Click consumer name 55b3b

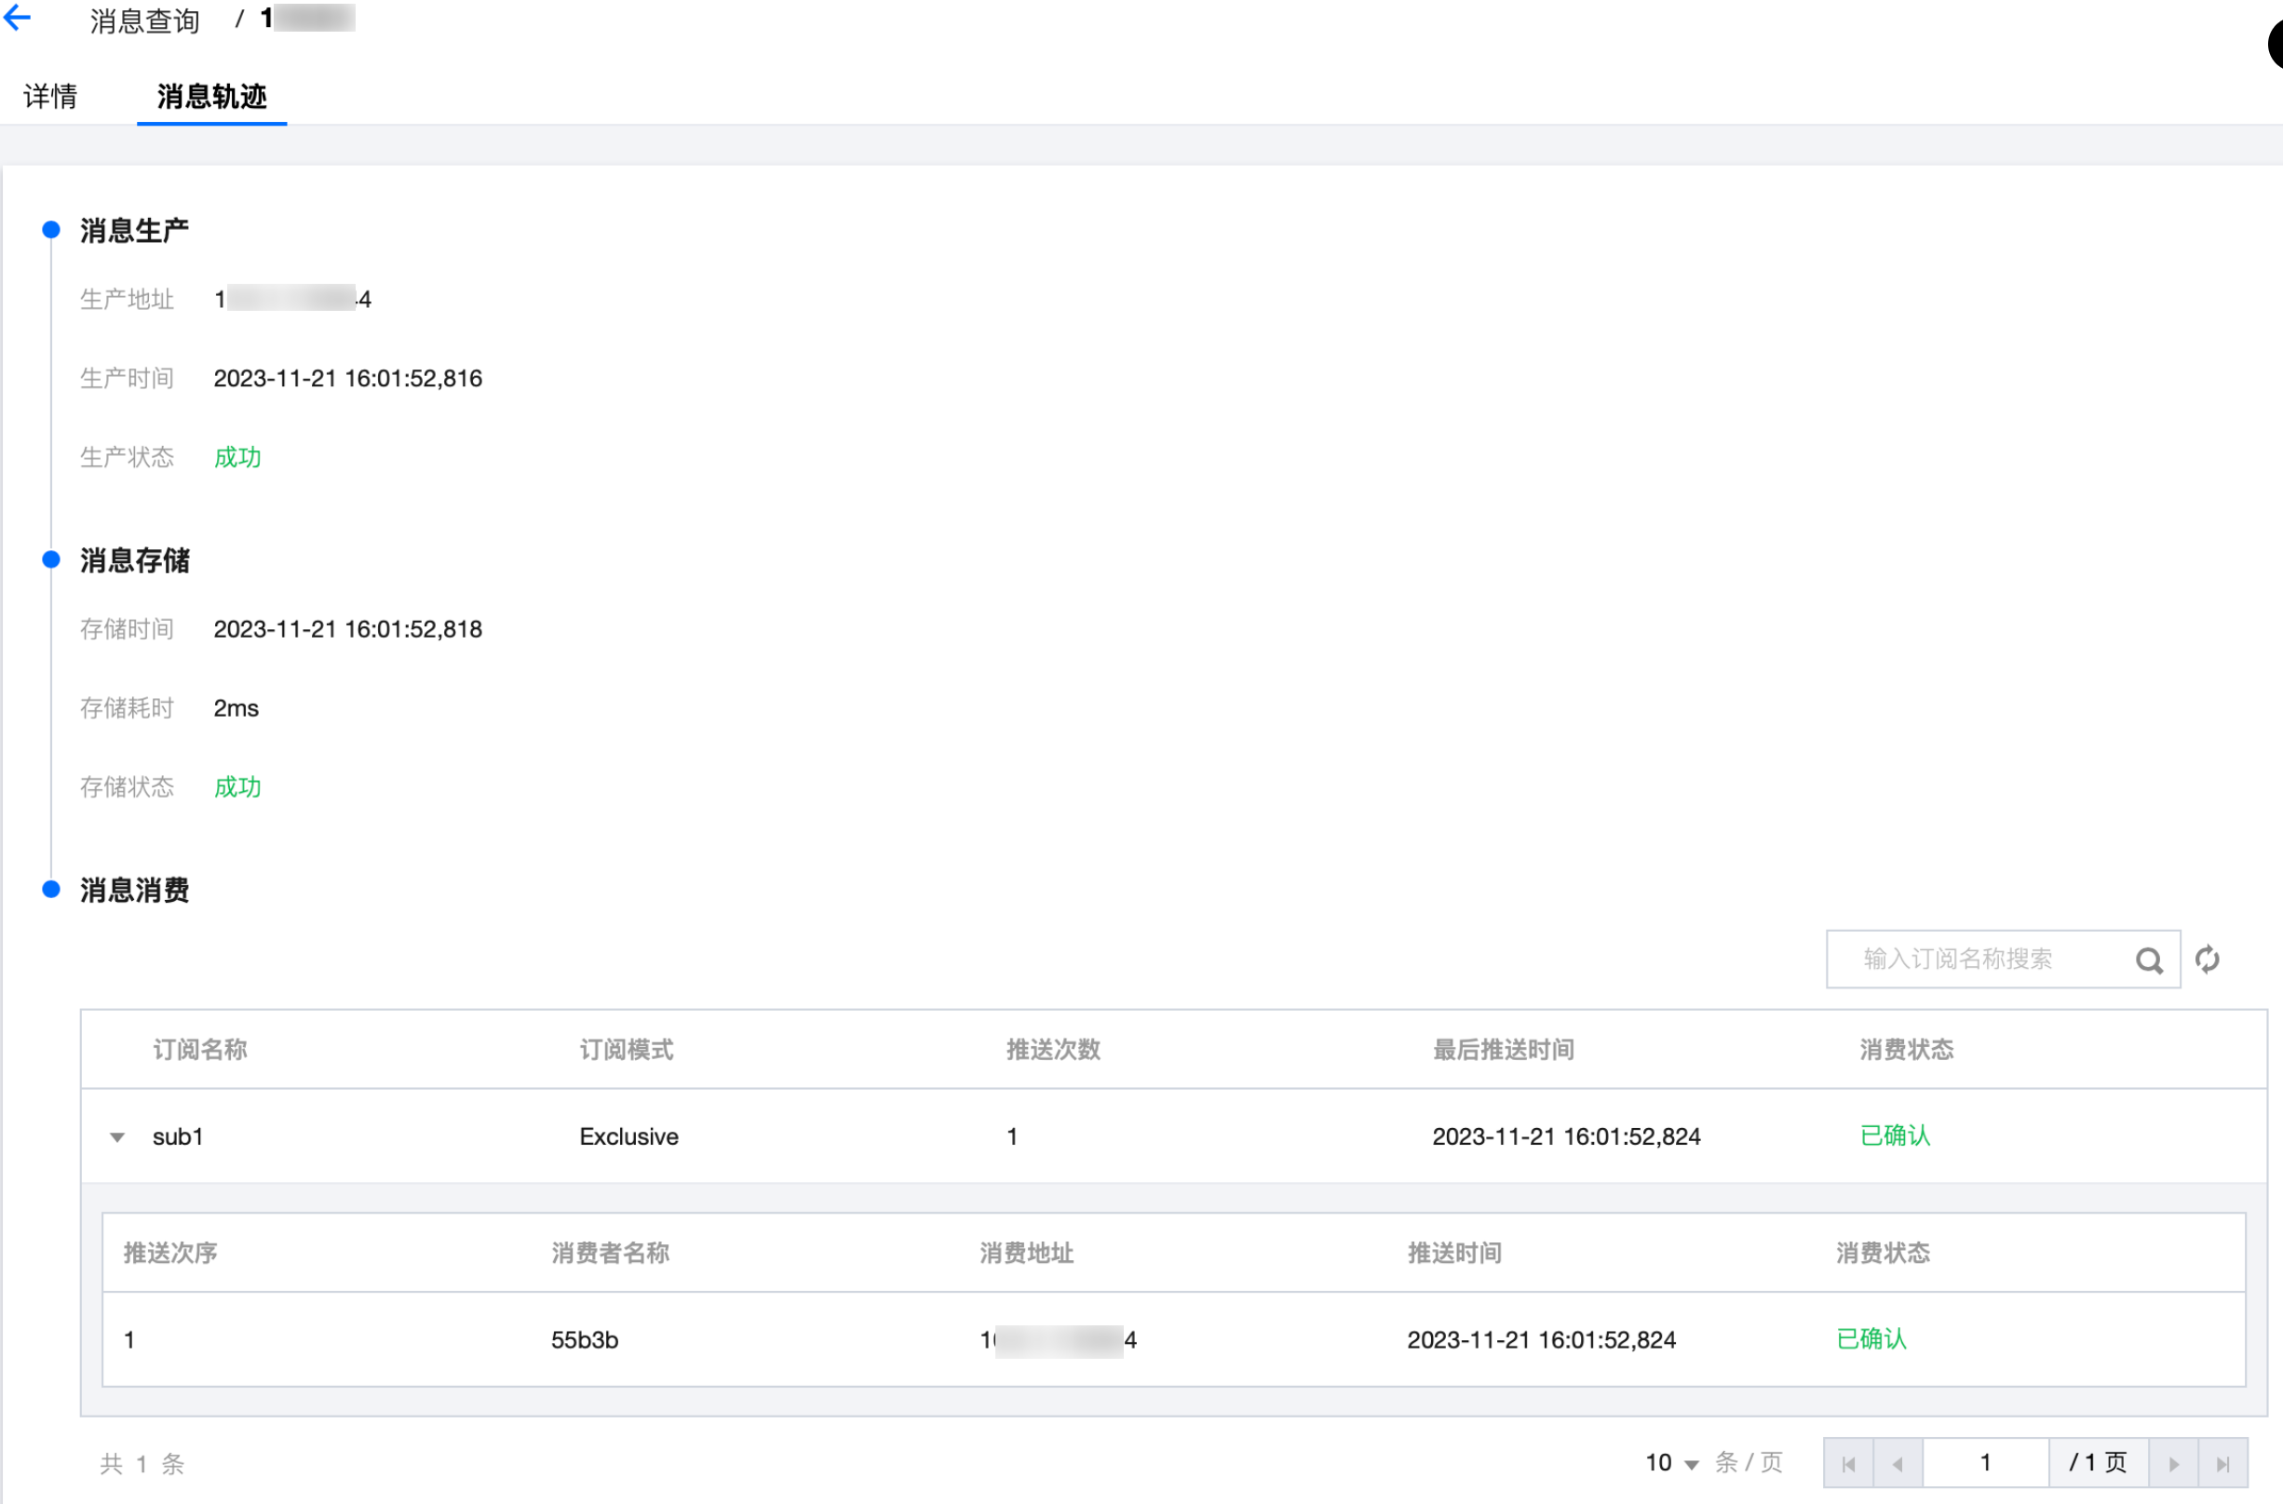click(585, 1340)
